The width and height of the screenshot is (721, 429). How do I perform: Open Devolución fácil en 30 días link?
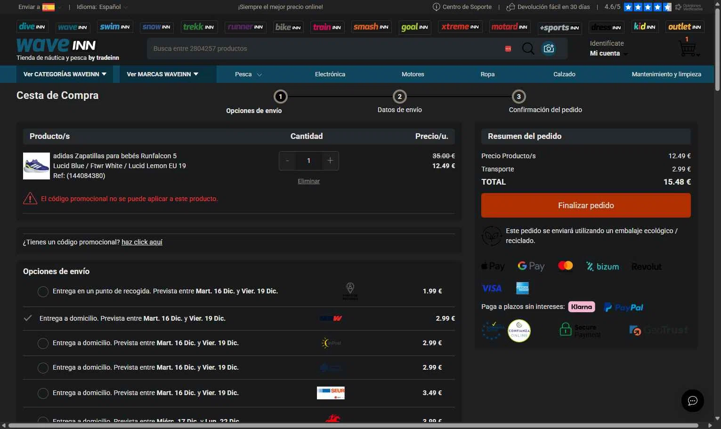coord(548,7)
